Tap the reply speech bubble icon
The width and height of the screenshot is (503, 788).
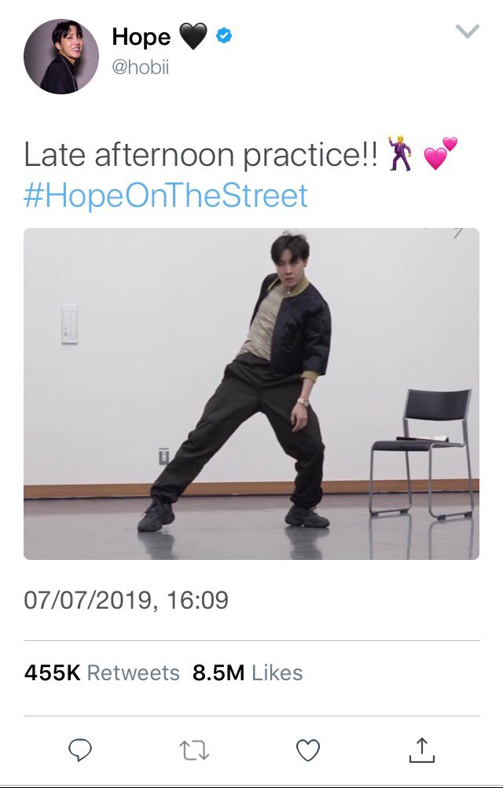pos(80,750)
